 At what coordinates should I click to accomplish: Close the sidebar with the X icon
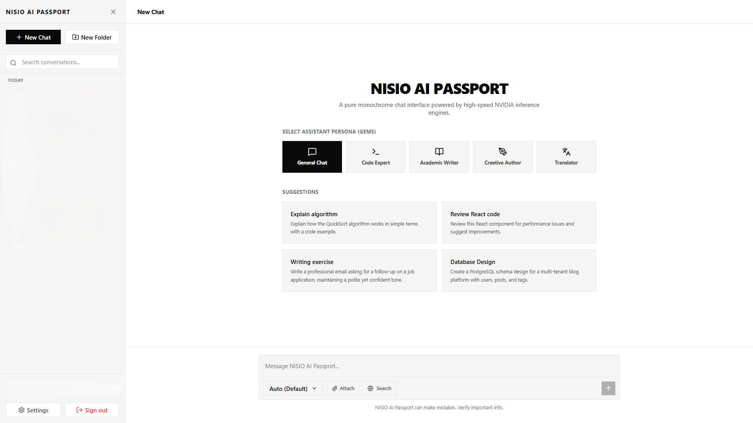(x=113, y=12)
